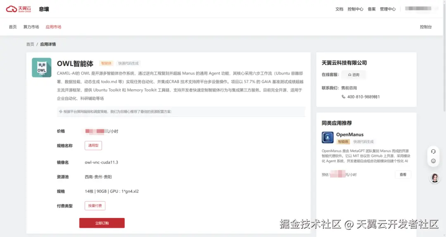Click the image name owl-vnc-cuda11.3
The width and height of the screenshot is (446, 237).
[x=101, y=162]
